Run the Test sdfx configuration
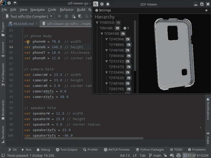The width and height of the screenshot is (211, 158). pos(60,16)
